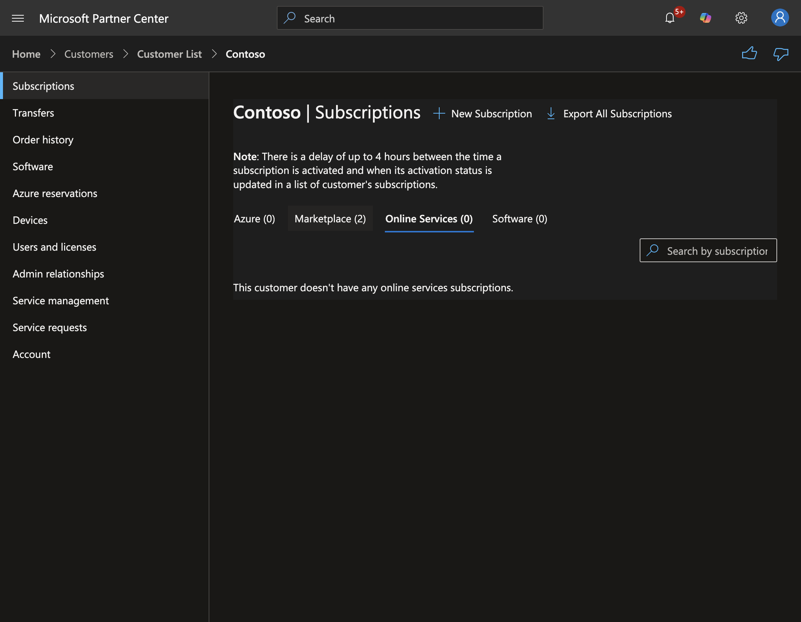This screenshot has height=622, width=801.
Task: Switch to the Marketplace (2) tab
Action: click(330, 219)
